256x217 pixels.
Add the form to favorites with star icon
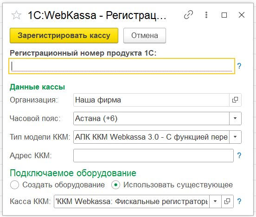point(16,15)
